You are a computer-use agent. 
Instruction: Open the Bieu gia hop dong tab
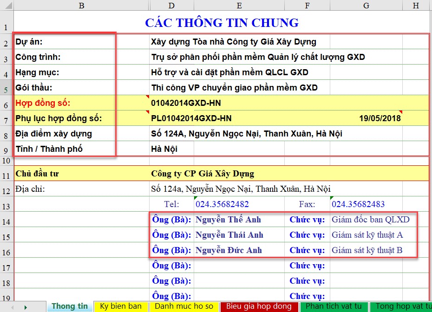[x=259, y=306]
